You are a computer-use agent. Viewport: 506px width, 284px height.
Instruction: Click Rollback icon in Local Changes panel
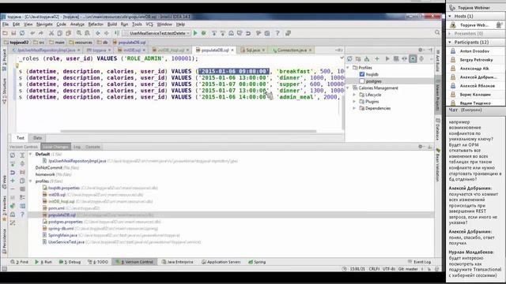coord(13,172)
